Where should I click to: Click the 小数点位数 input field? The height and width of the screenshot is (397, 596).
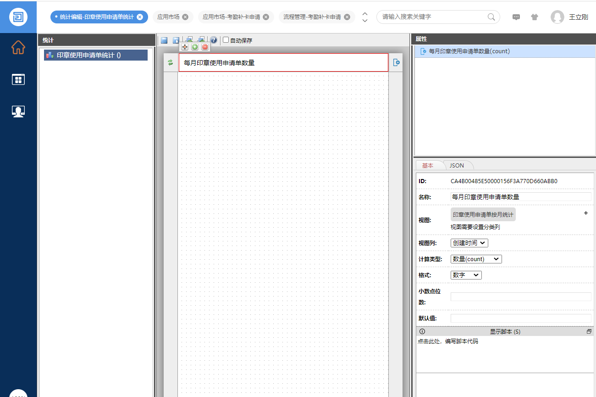coord(521,296)
